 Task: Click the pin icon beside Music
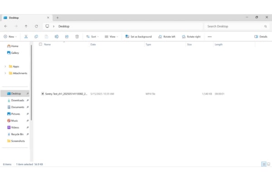point(28,120)
